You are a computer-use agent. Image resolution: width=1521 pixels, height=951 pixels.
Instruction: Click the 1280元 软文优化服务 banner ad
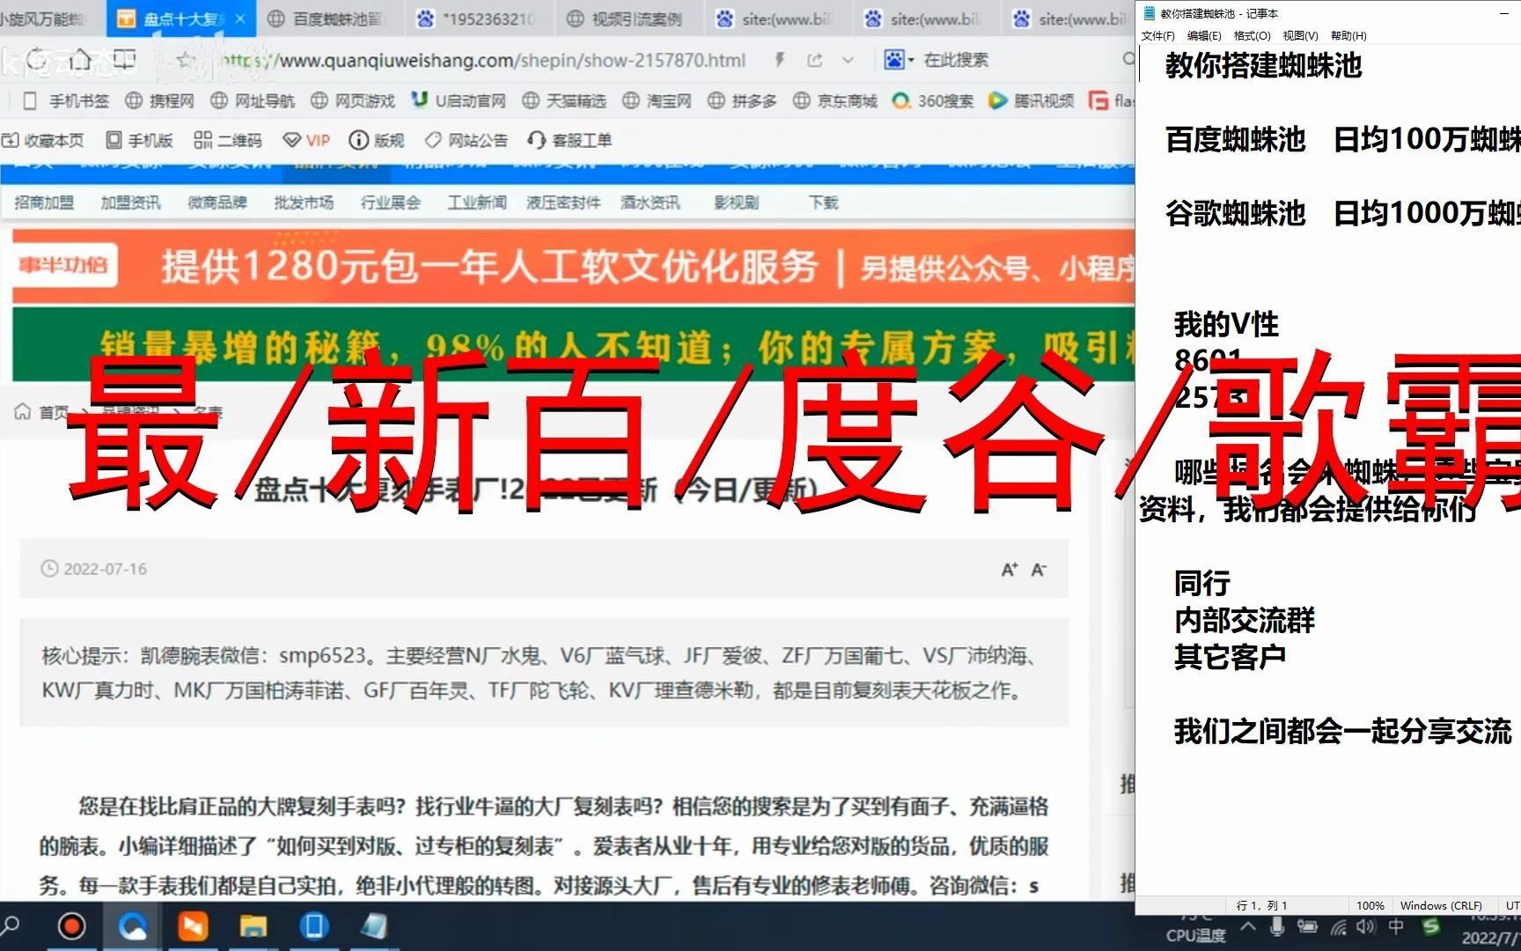tap(574, 266)
